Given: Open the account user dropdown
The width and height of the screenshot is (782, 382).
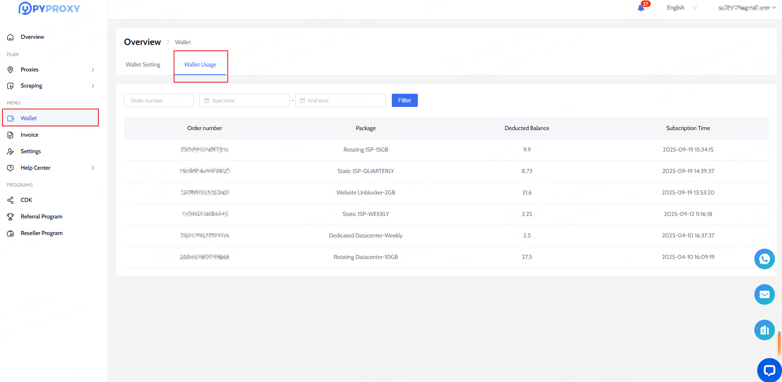Looking at the screenshot, I should point(746,8).
